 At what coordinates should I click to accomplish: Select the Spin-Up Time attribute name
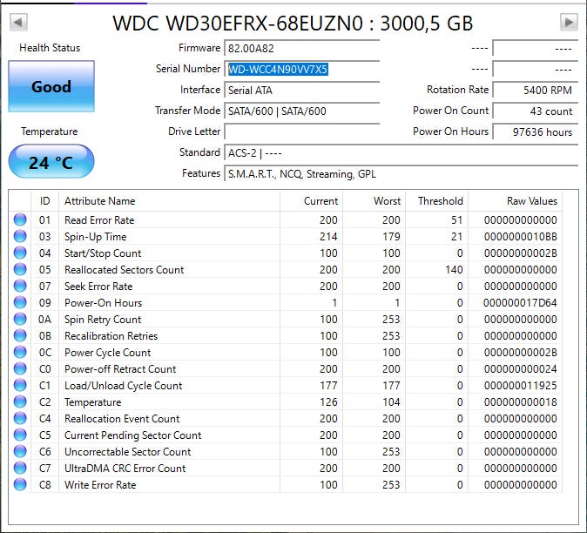click(96, 237)
